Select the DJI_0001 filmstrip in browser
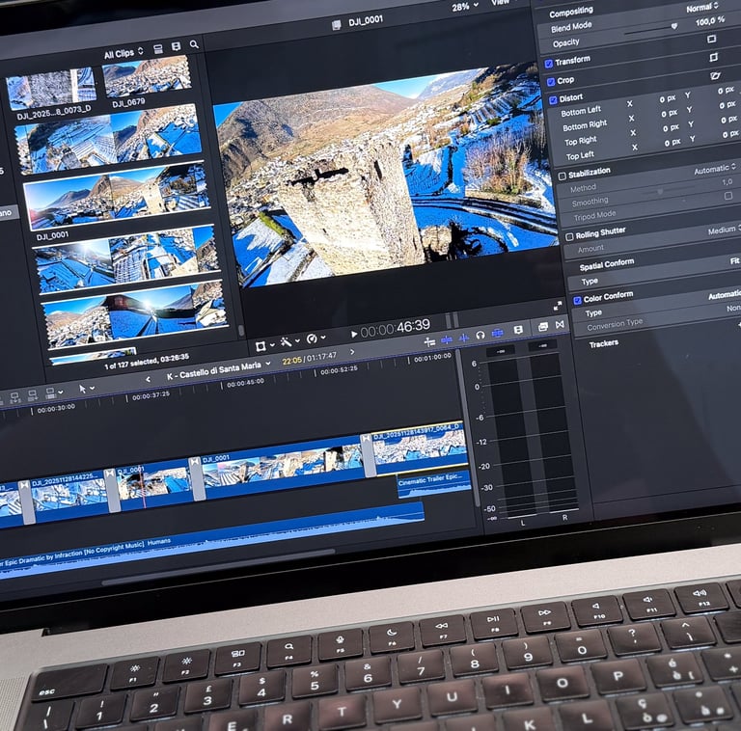Screen dimensions: 741x731 pyautogui.click(x=117, y=197)
